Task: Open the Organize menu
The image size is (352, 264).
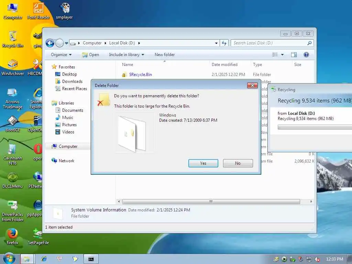Action: tap(61, 55)
